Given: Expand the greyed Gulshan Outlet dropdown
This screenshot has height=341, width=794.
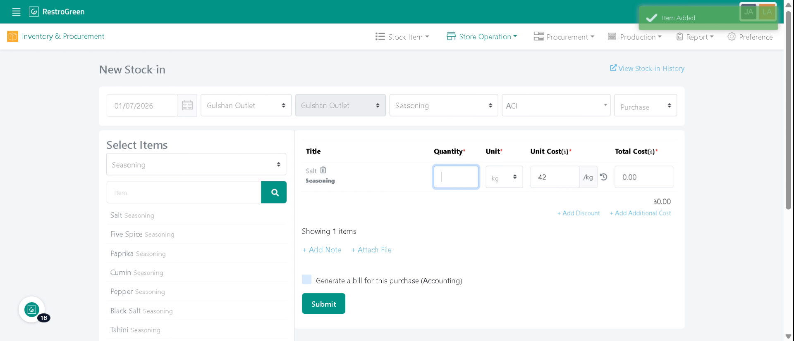Looking at the screenshot, I should coord(340,105).
